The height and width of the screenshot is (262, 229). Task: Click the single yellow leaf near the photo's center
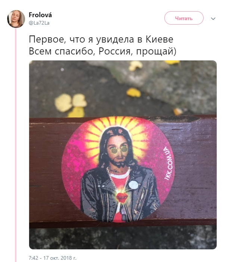click(133, 93)
